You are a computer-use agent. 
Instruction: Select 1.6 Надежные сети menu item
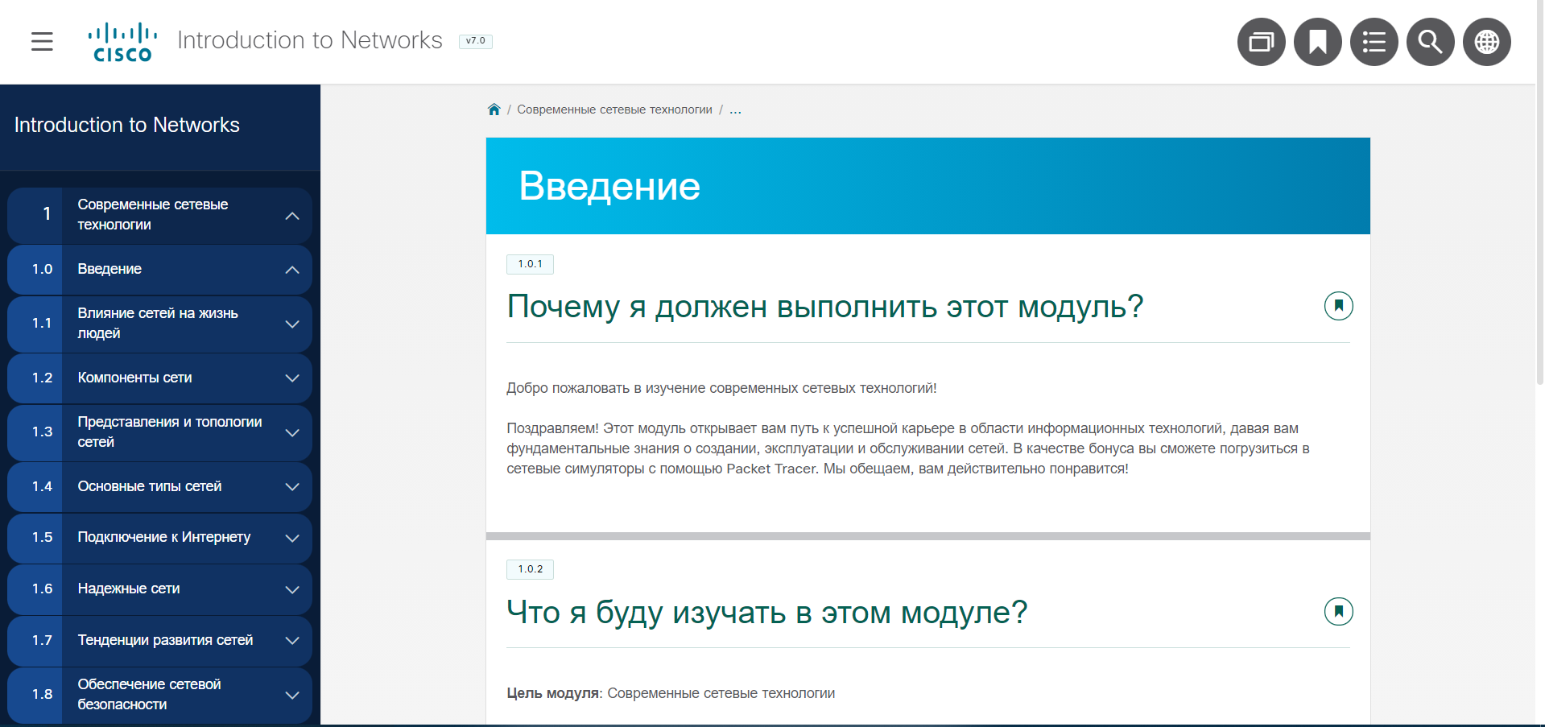[x=129, y=589]
